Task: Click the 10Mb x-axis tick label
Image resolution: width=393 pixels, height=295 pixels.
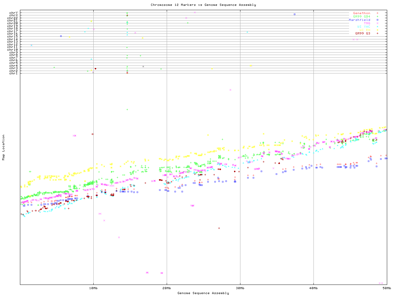Action: coord(93,288)
